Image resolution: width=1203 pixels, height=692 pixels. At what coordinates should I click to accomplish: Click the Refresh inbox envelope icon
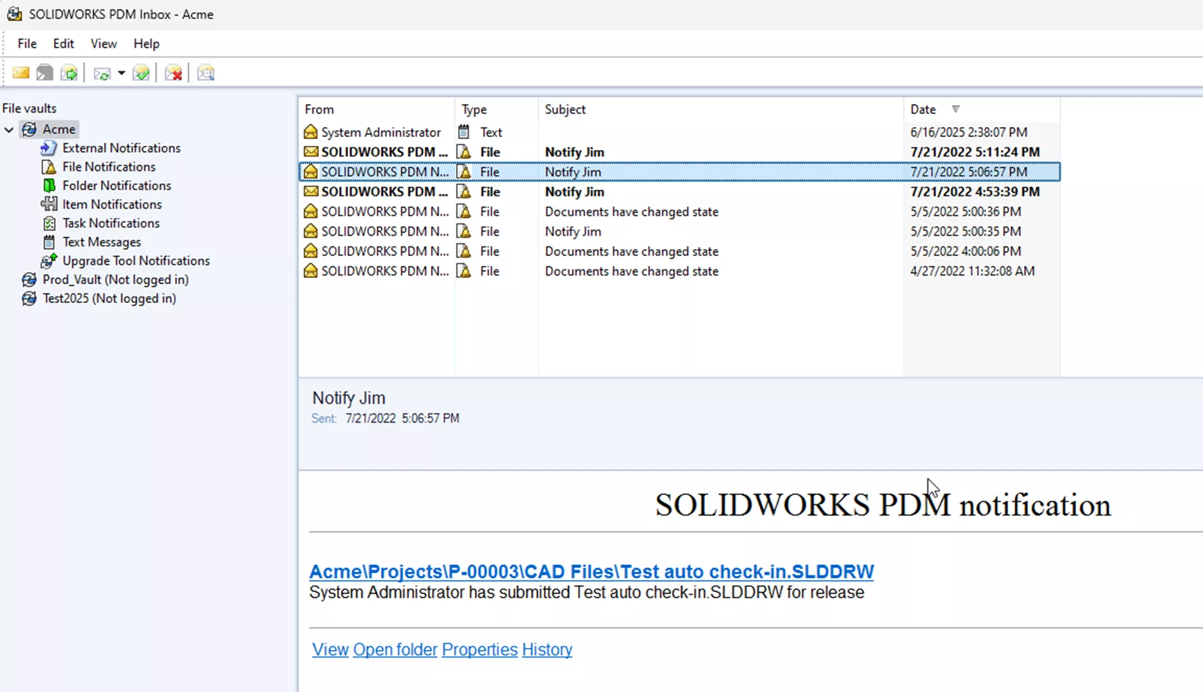click(x=102, y=74)
